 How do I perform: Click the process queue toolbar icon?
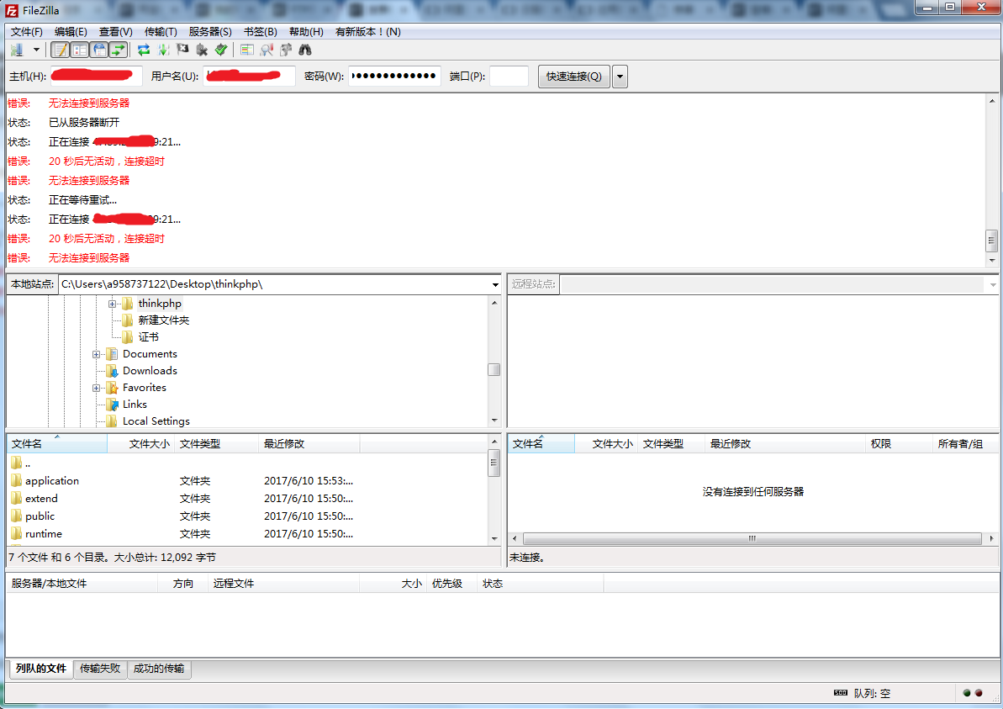[164, 50]
